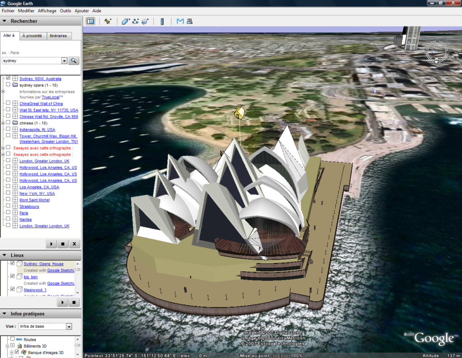Click the compass navigation ring
462x358 pixels.
(x=437, y=52)
